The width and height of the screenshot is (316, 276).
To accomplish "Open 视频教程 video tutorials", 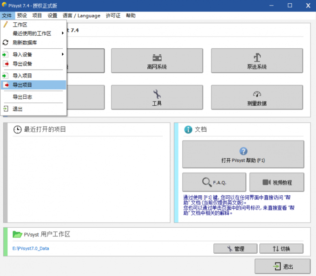I will (276, 182).
